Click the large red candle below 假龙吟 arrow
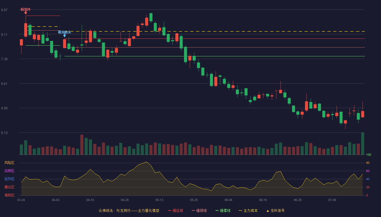Screen dimensions: 381x217 [x=26, y=30]
